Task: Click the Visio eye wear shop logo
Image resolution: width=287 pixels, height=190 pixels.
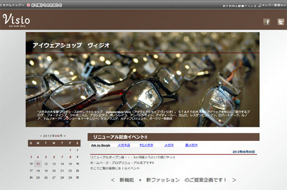Action: click(16, 20)
